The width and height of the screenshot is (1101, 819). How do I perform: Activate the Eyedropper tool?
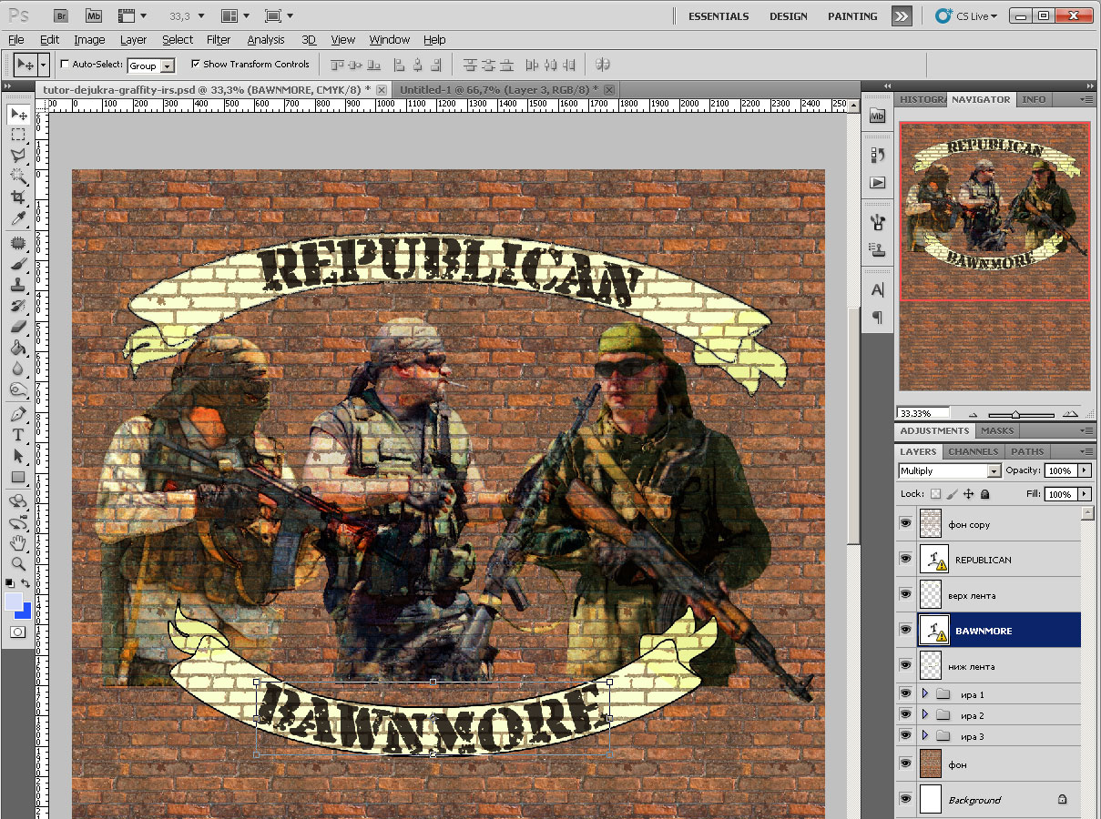coord(17,218)
